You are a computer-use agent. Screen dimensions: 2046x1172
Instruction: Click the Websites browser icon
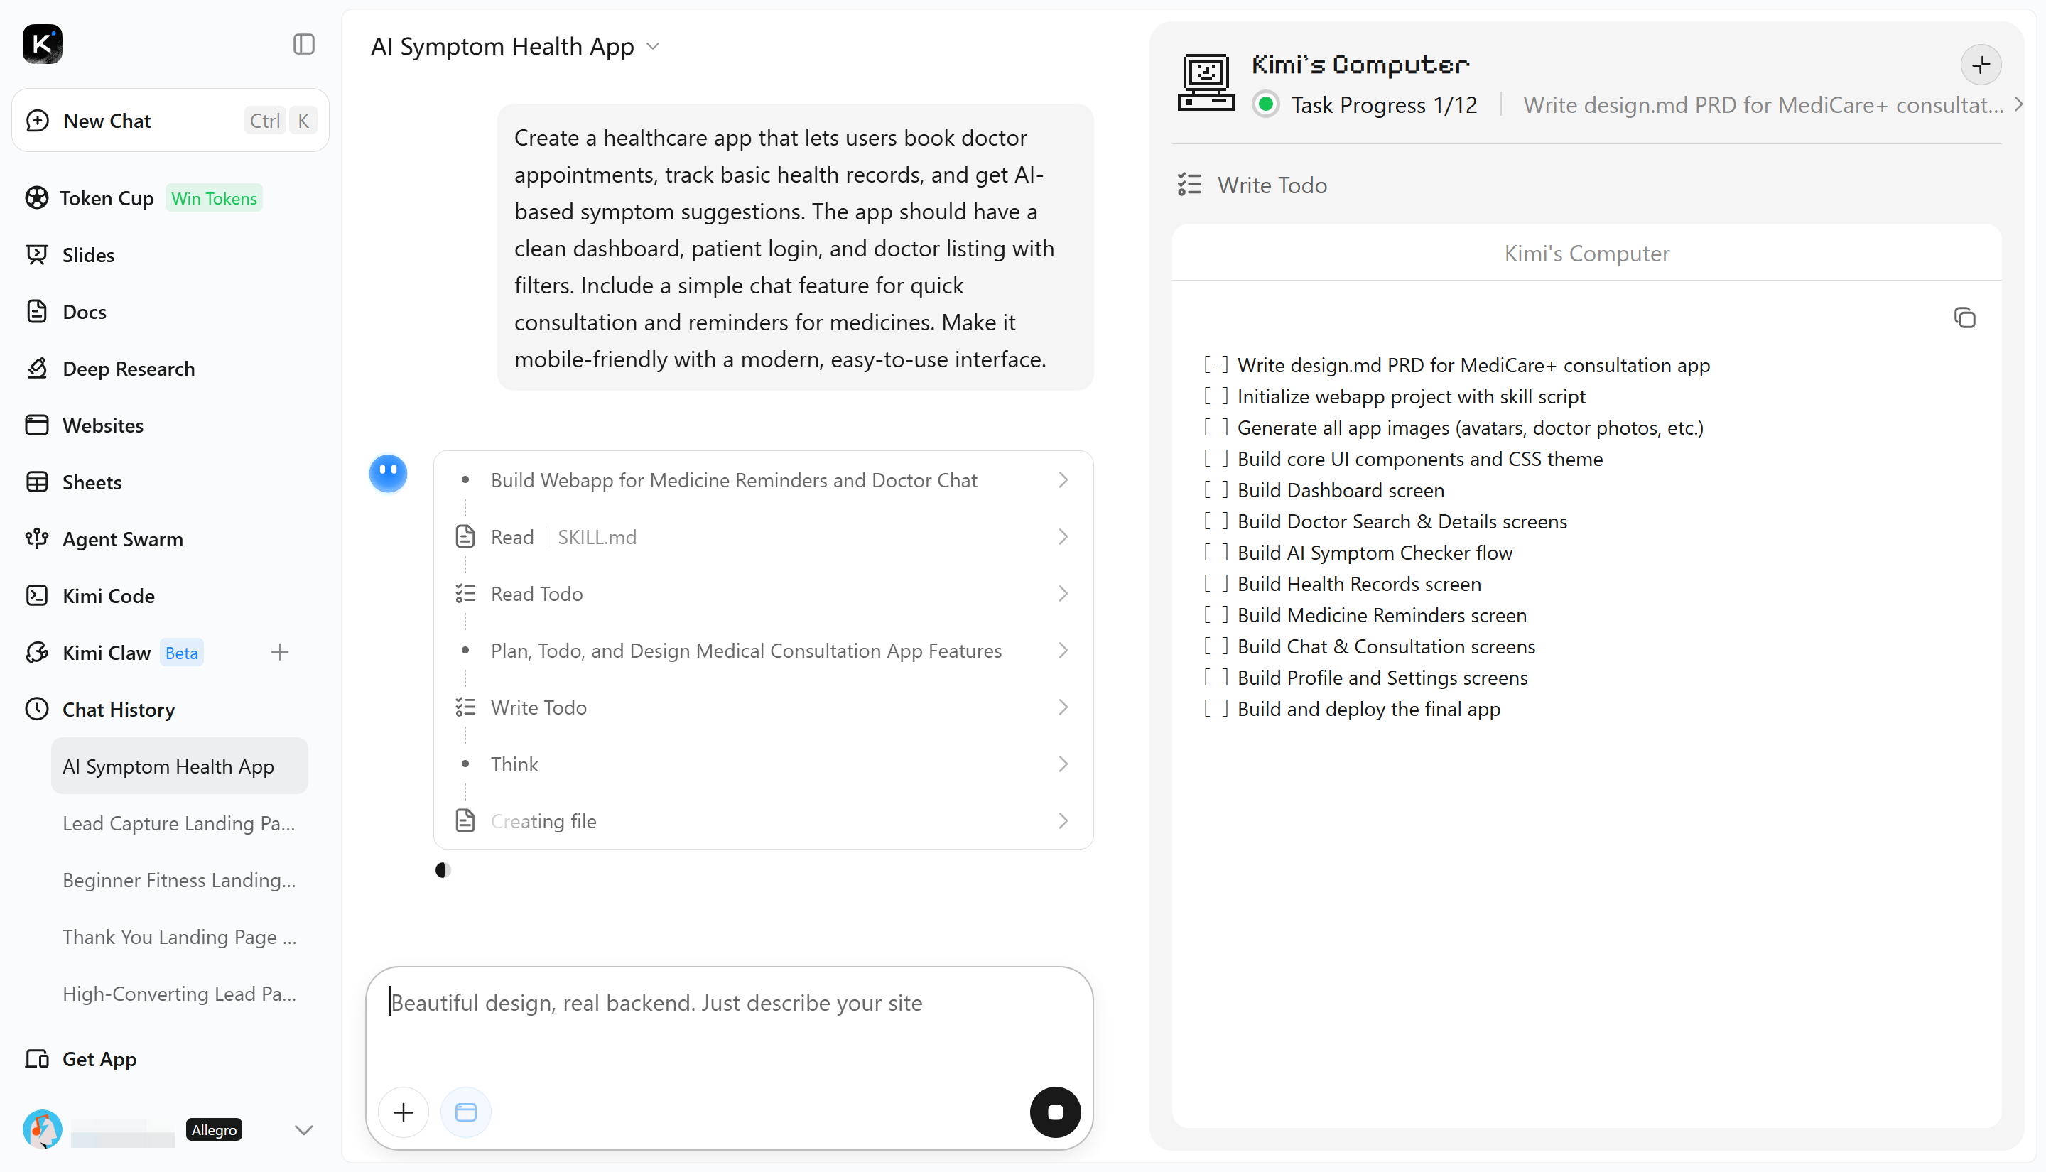(37, 425)
